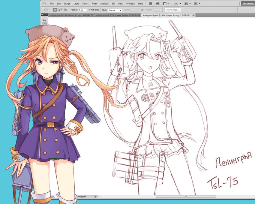Viewport: 255px width, 204px height.
Task: Click the horizontal scrollbar thumb
Action: tap(186, 196)
